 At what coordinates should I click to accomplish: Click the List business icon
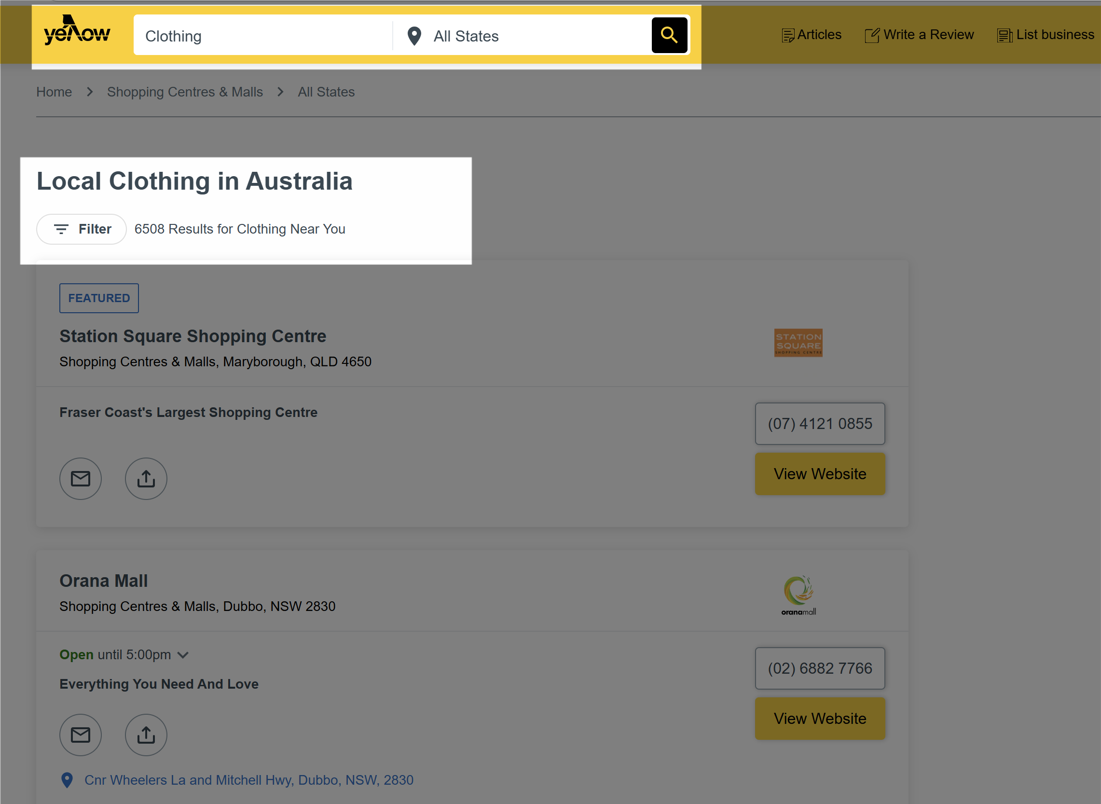(x=1004, y=36)
